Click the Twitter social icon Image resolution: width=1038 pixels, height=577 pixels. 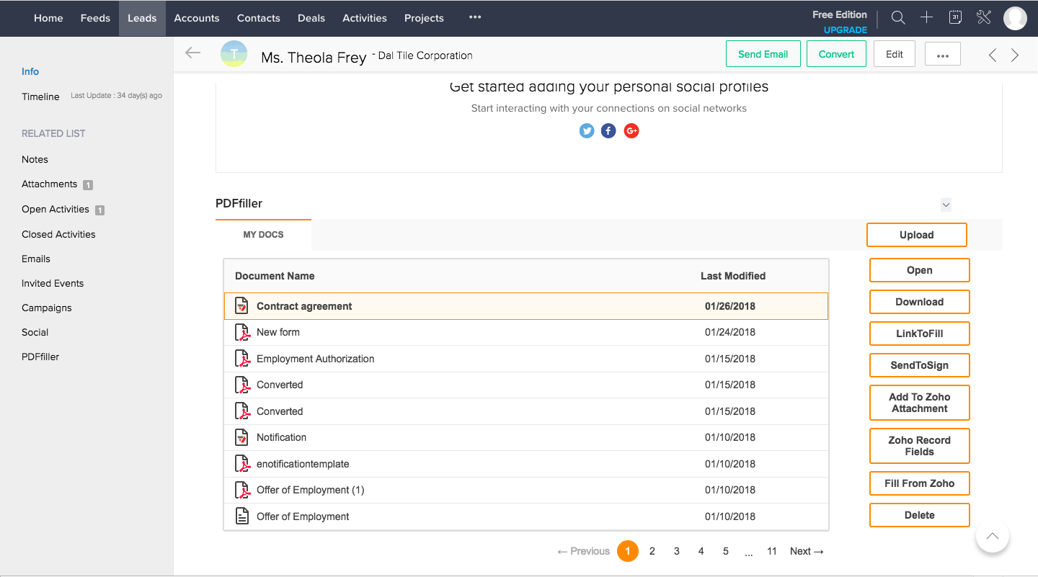[x=587, y=131]
